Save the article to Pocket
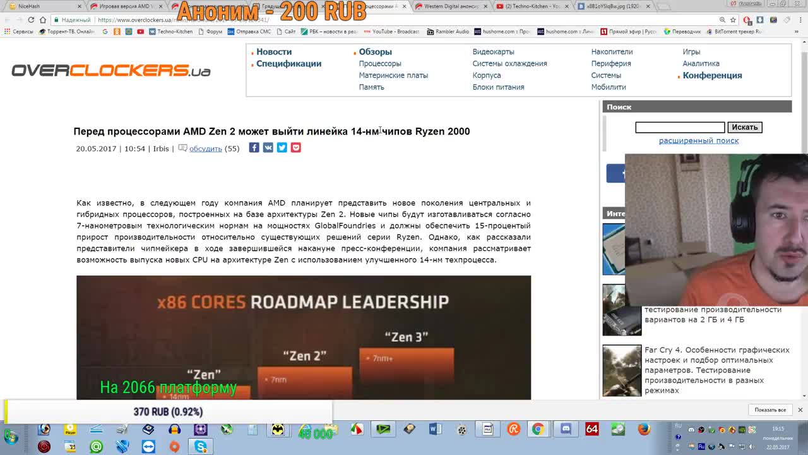The height and width of the screenshot is (455, 808). pyautogui.click(x=295, y=148)
